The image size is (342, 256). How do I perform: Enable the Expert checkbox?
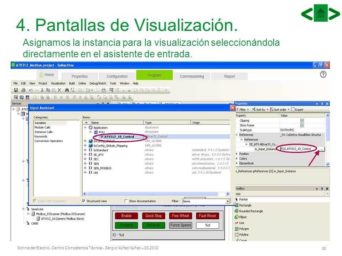point(293,109)
